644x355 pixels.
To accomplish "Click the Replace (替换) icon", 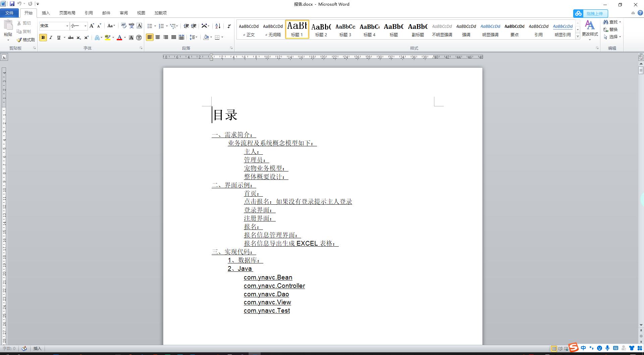I will pyautogui.click(x=606, y=30).
